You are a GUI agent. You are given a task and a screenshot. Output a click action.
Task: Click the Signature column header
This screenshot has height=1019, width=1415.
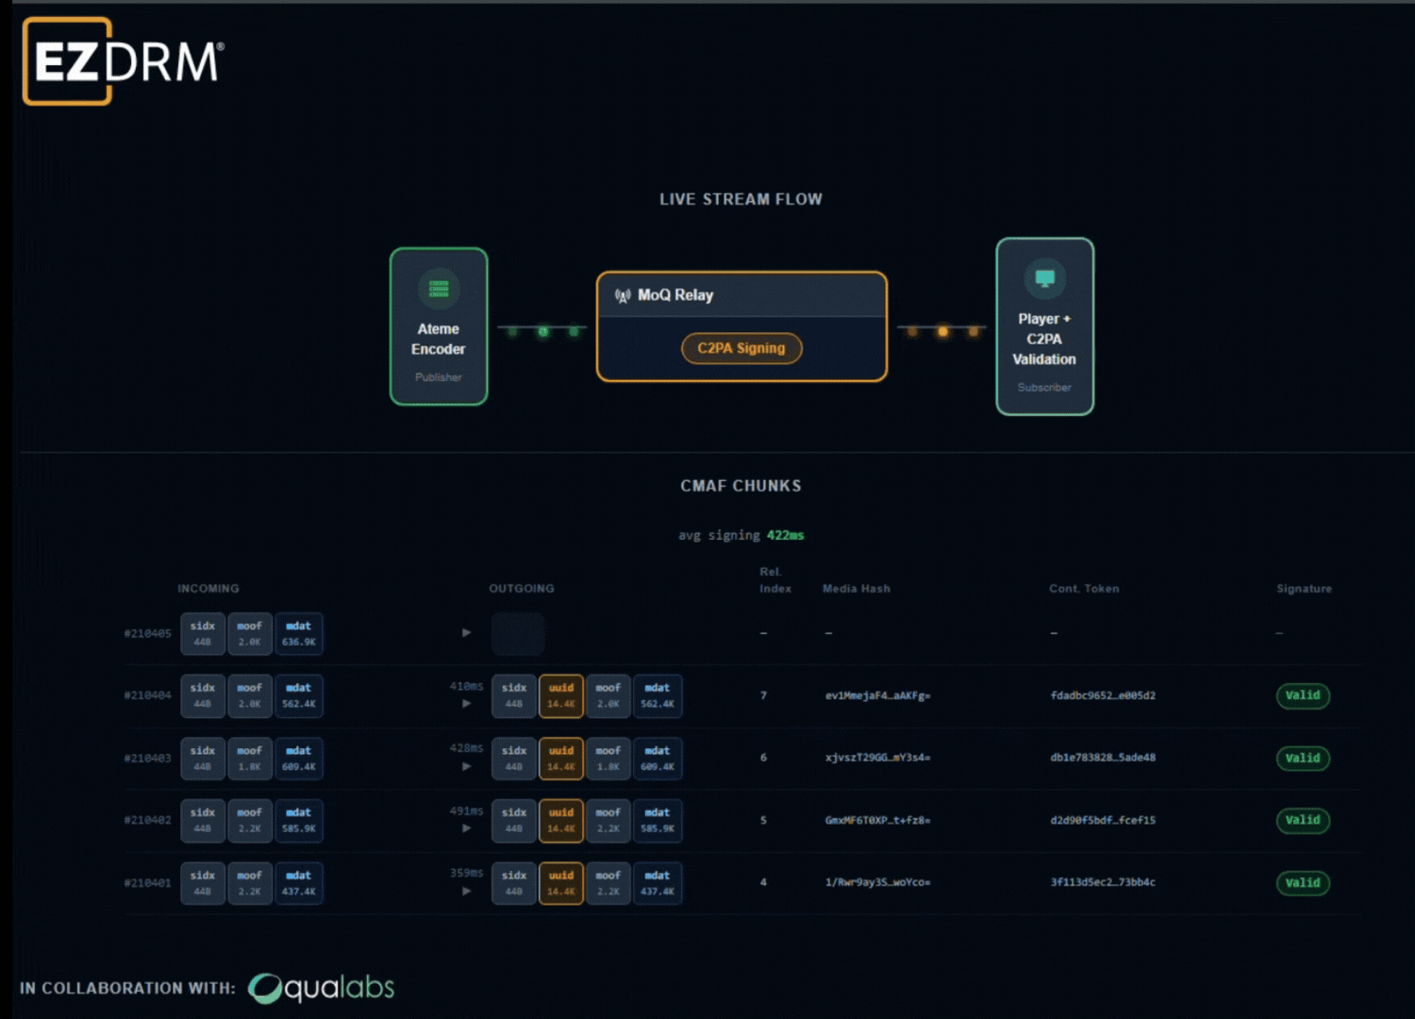pyautogui.click(x=1304, y=589)
